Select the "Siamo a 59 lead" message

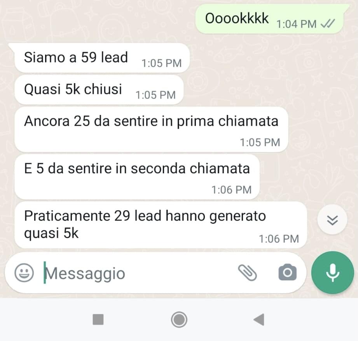pos(102,58)
